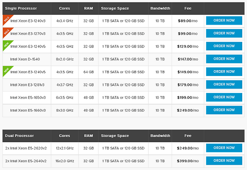Click the NEW ribbon on $129.00 row
Screen dimensions: 247x170
click(x=7, y=44)
